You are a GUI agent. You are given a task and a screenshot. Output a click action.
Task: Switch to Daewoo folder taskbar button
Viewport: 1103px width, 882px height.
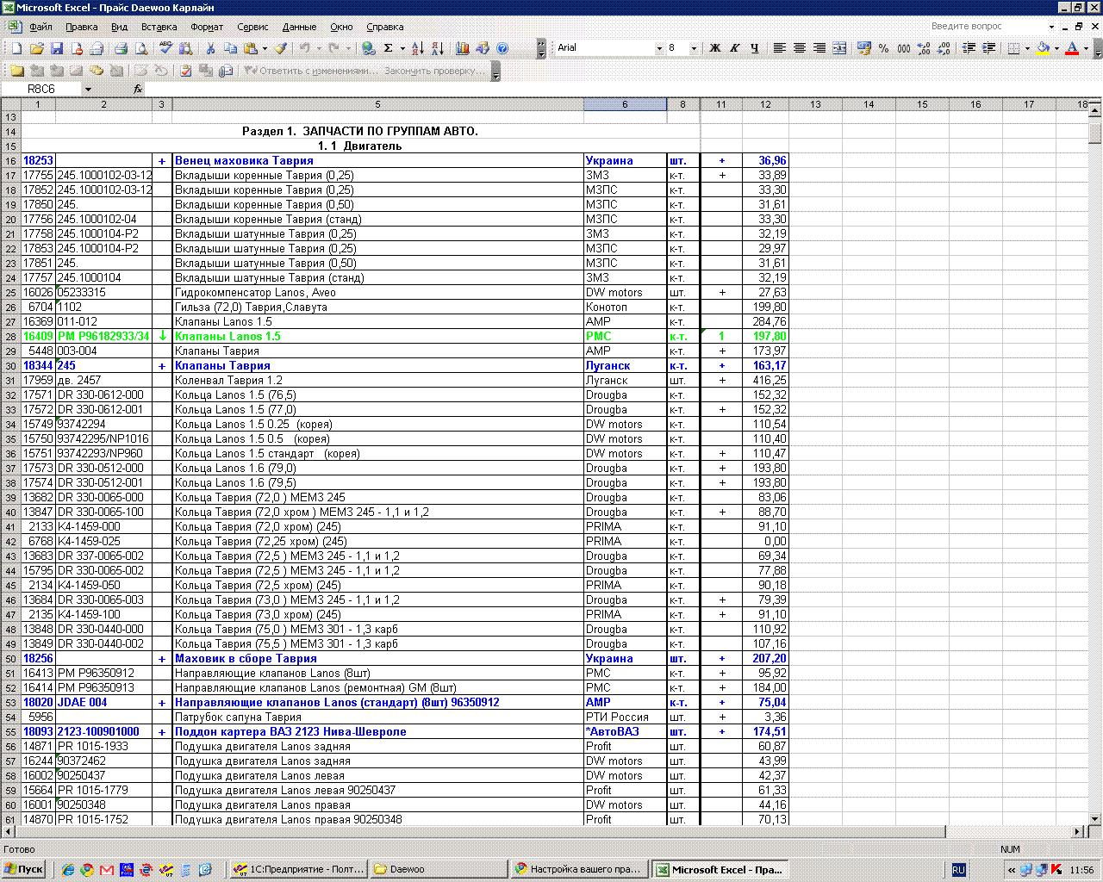[x=439, y=869]
